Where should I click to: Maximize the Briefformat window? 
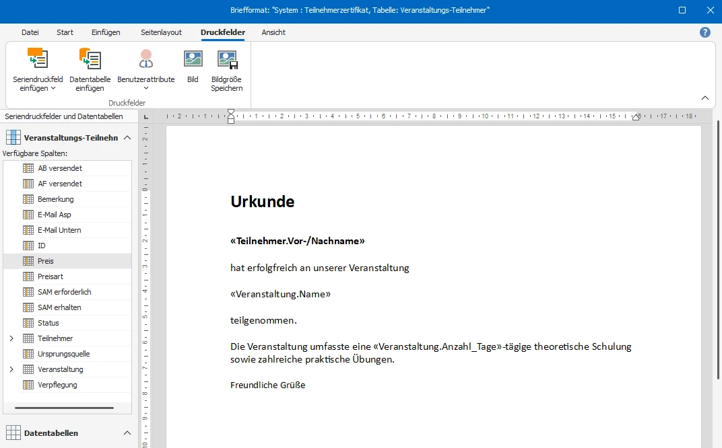pos(682,10)
